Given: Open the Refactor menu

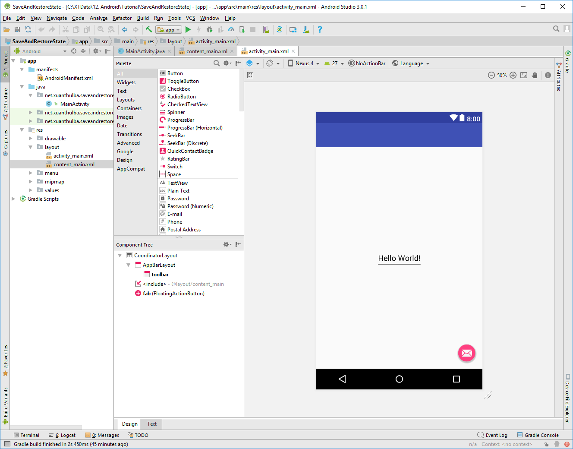Looking at the screenshot, I should (122, 18).
